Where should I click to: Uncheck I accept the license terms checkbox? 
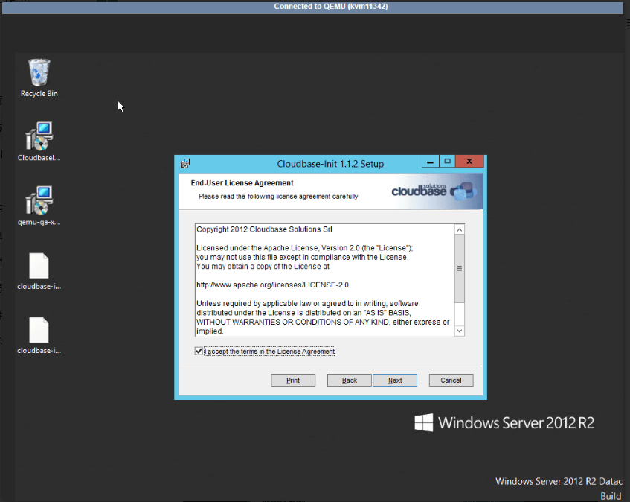tap(199, 351)
